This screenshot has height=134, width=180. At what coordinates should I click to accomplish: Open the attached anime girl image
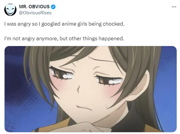click(x=91, y=89)
